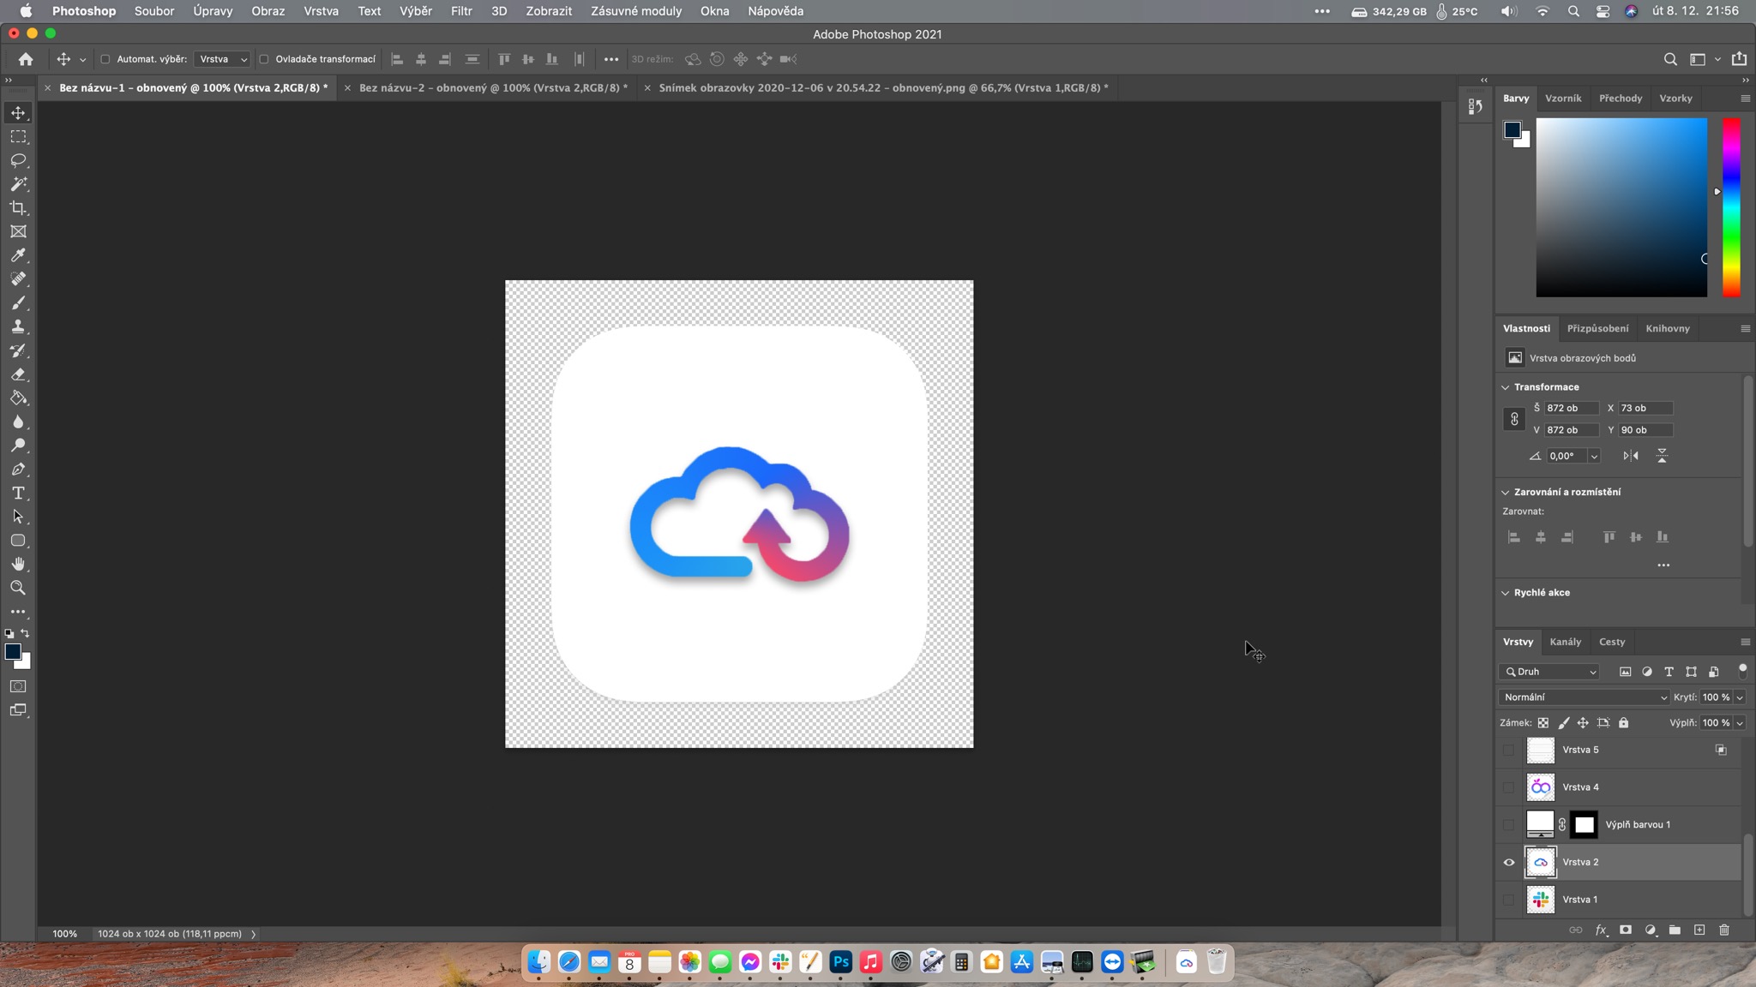Hide the Vrstva 2 layer
Screen dimensions: 1756x987
tap(1509, 862)
